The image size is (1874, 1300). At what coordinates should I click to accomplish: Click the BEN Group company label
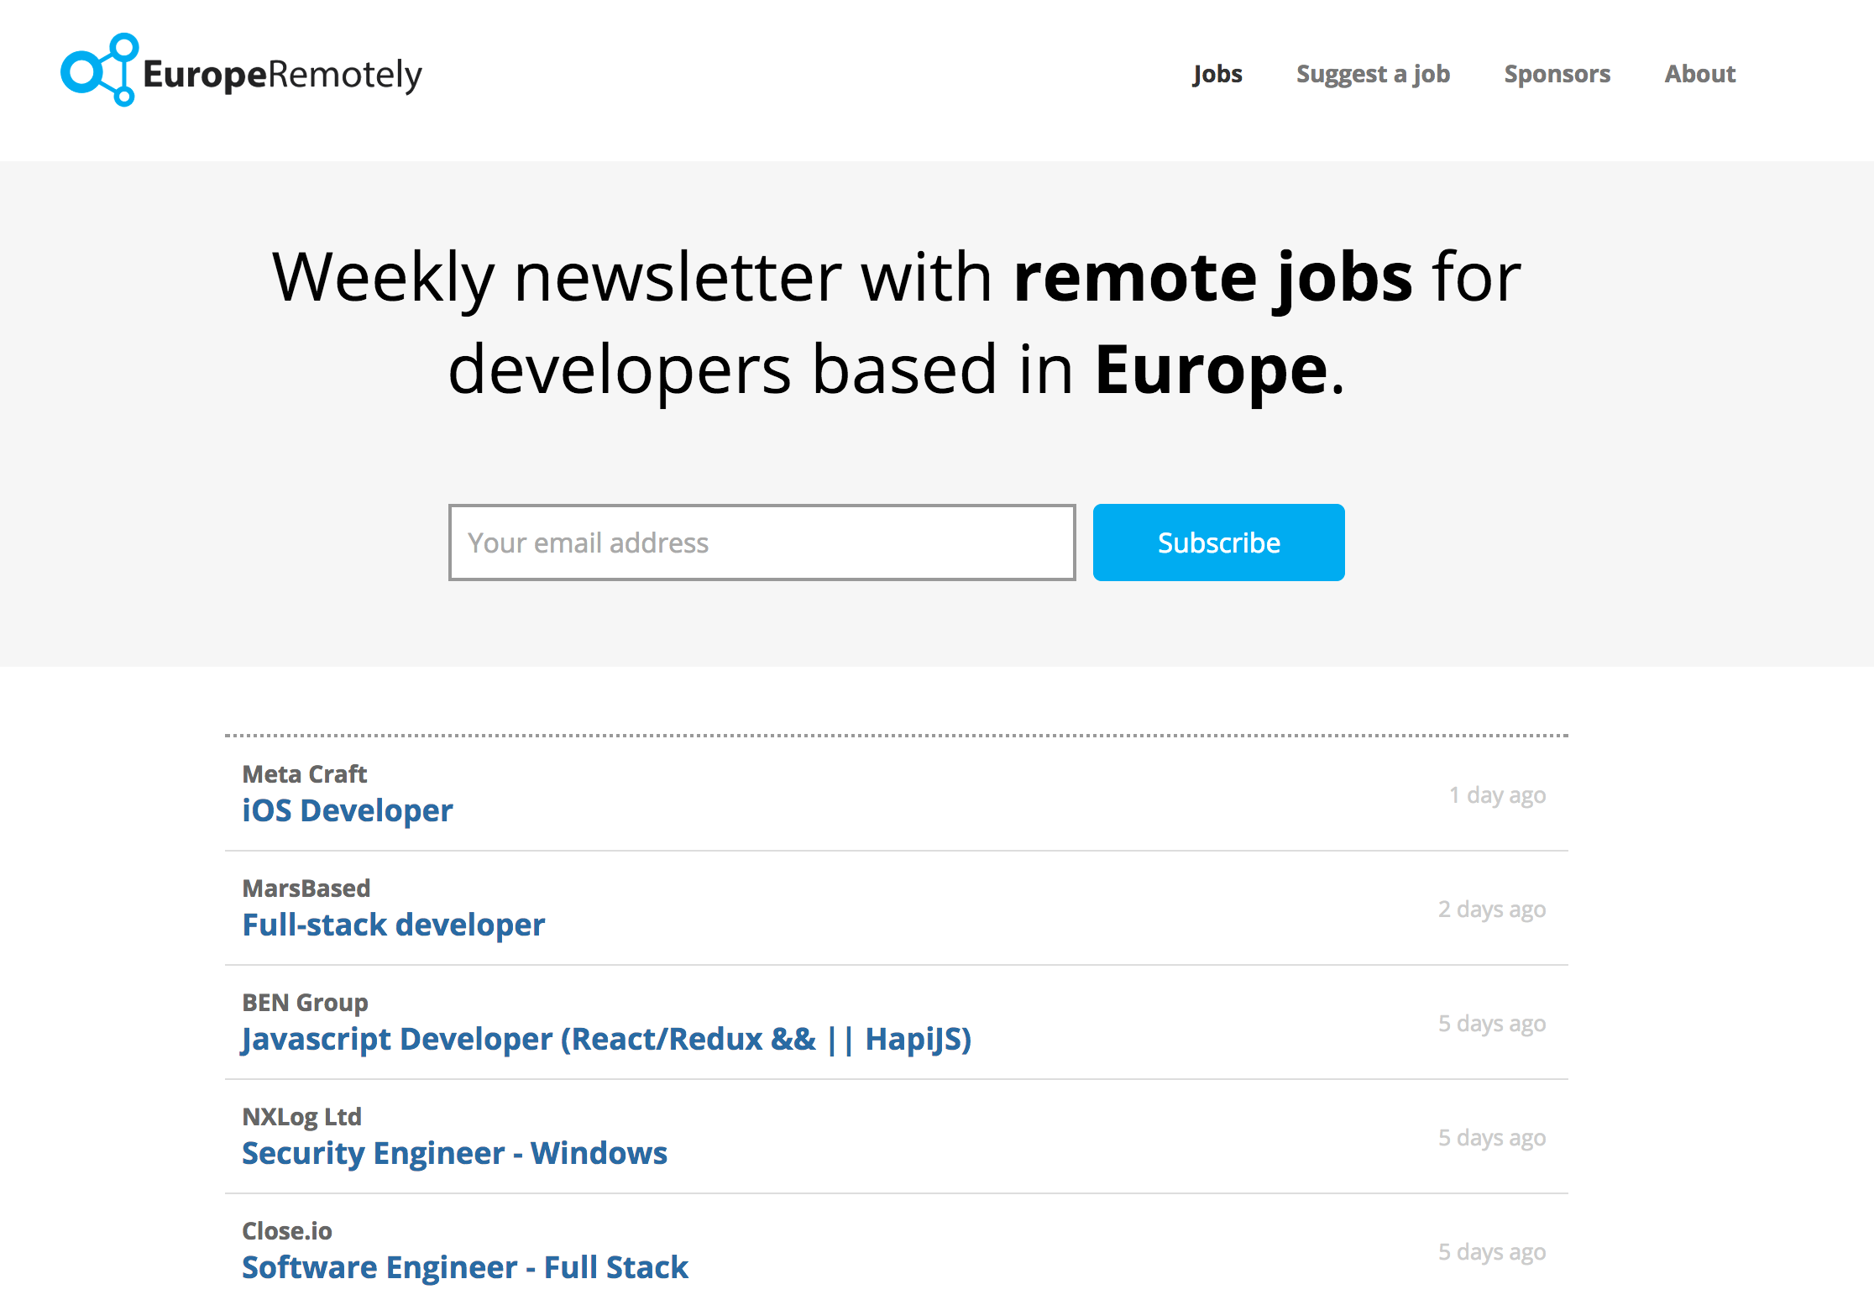pyautogui.click(x=305, y=1002)
